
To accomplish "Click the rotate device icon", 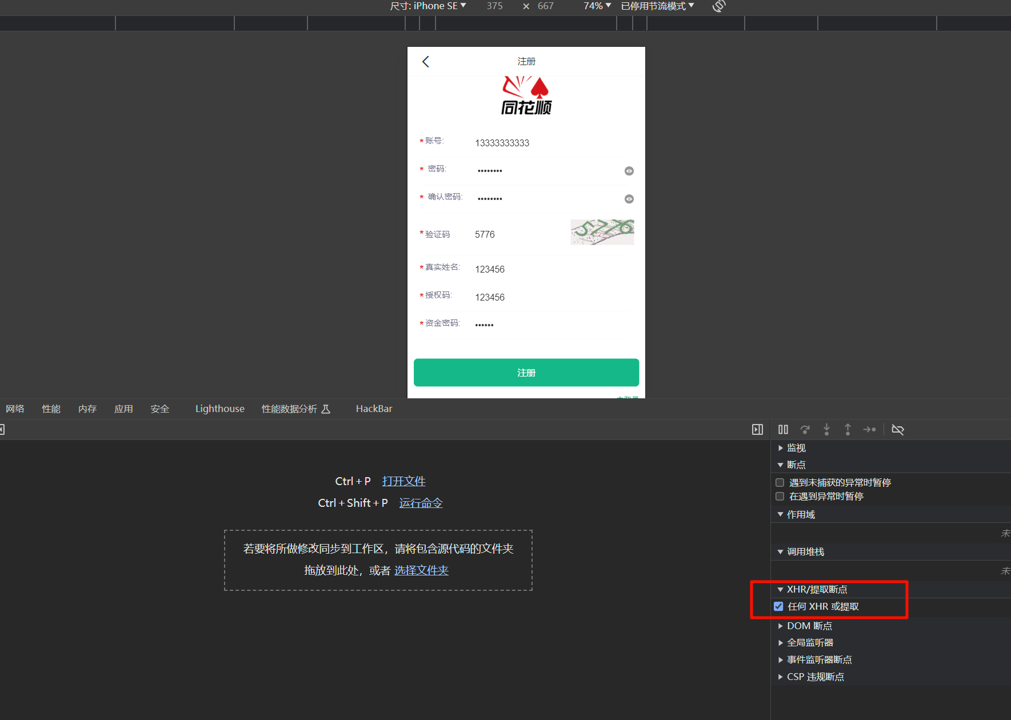I will pos(719,6).
